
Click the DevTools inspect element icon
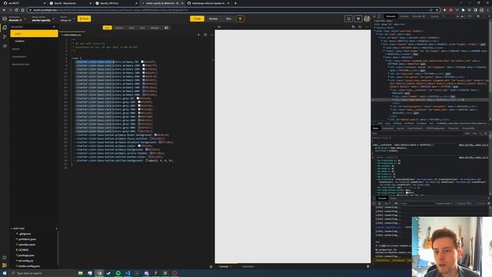click(x=374, y=16)
